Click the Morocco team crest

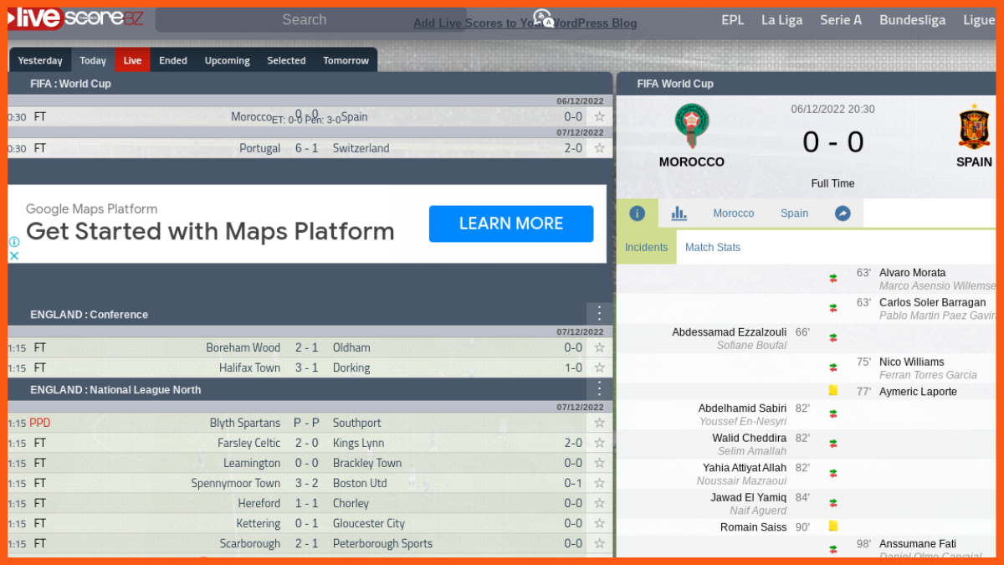pyautogui.click(x=691, y=126)
